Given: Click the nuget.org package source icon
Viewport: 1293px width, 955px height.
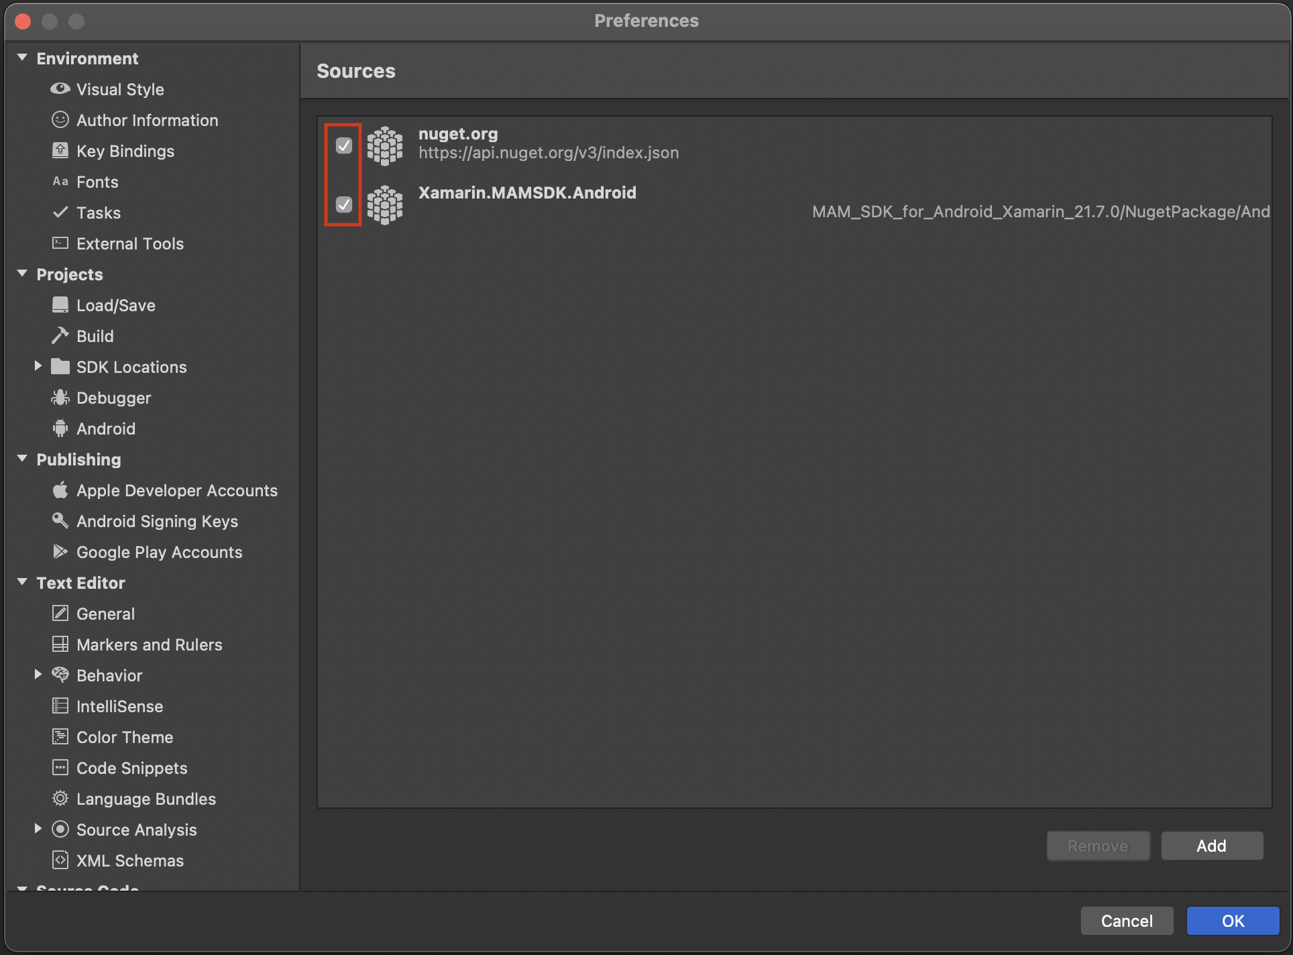Looking at the screenshot, I should [x=385, y=145].
